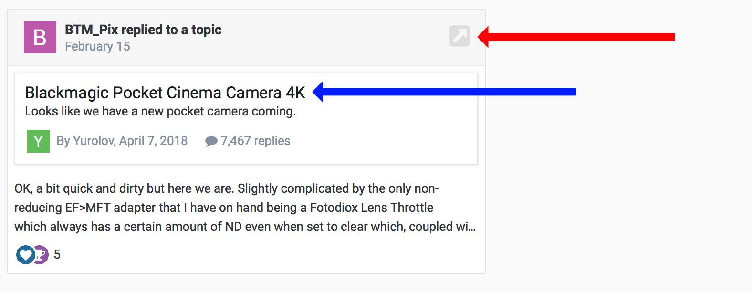Image resolution: width=752 pixels, height=292 pixels.
Task: Open the BTM_Pix username profile link
Action: (x=92, y=30)
